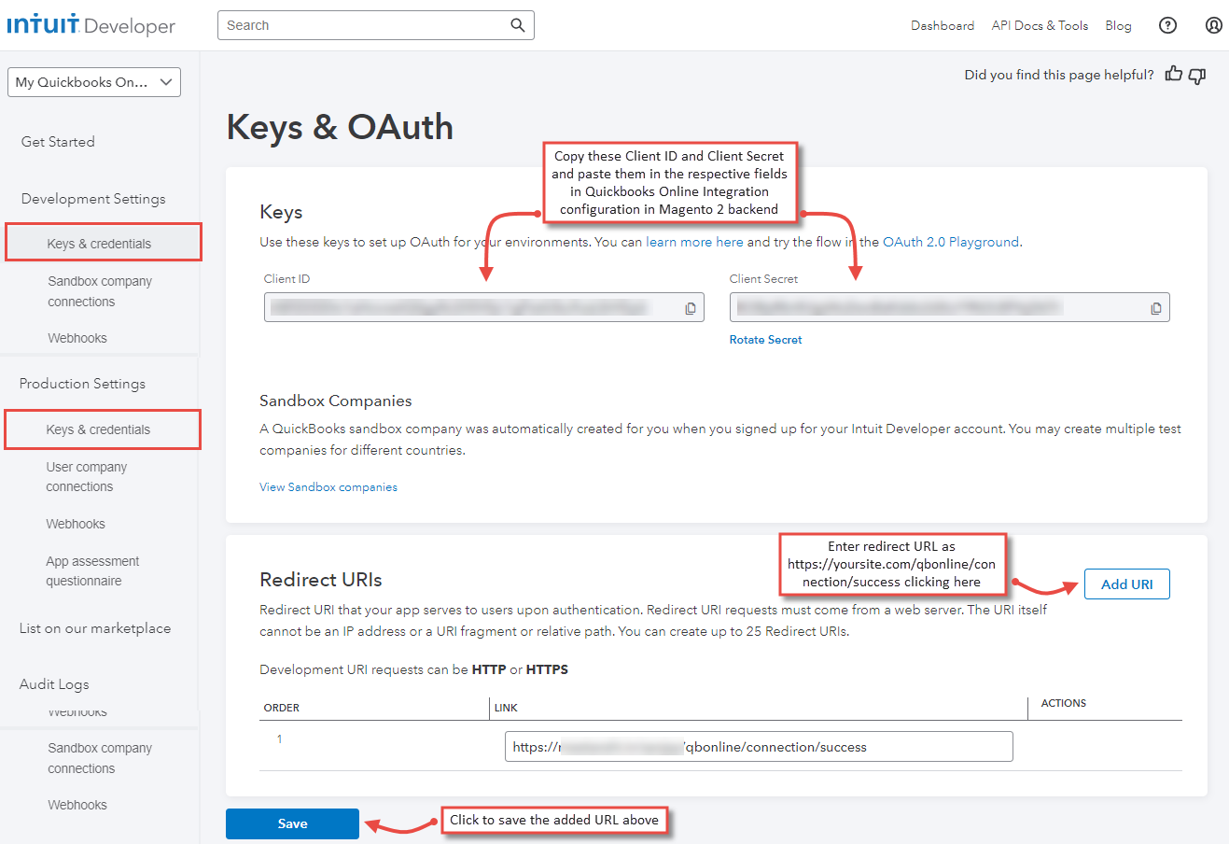Expand the My Quickbooks Online app dropdown
This screenshot has width=1229, height=844.
93,82
